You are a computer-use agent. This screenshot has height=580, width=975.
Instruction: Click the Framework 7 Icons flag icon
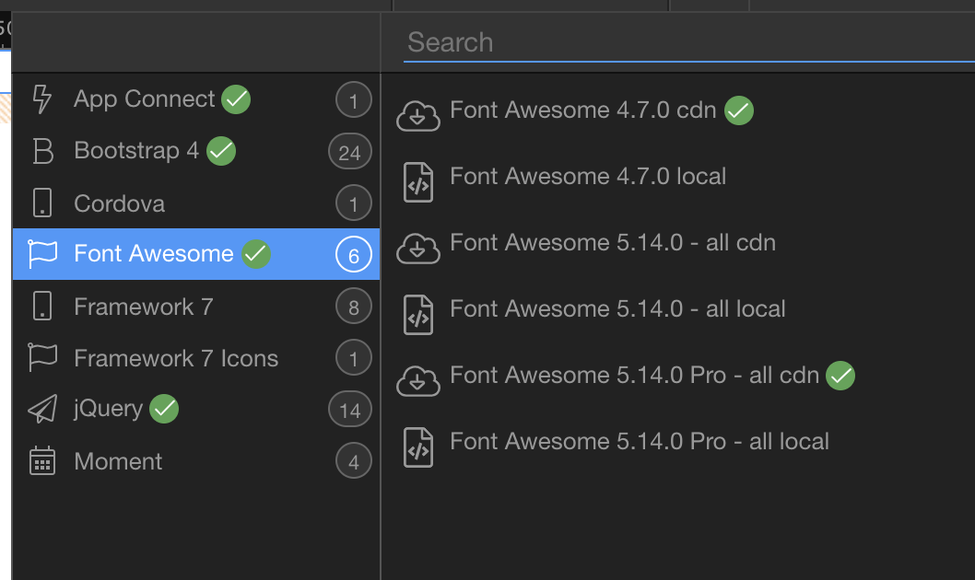tap(43, 357)
